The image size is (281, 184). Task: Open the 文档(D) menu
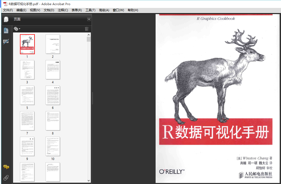[49, 10]
